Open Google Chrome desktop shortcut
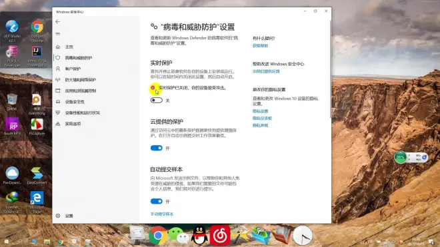Viewport: 440px width, 247px height. [x=37, y=31]
